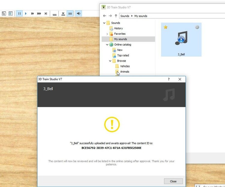Play simulation at normal speed
Screen dimensions: 225x187
click(x=26, y=13)
